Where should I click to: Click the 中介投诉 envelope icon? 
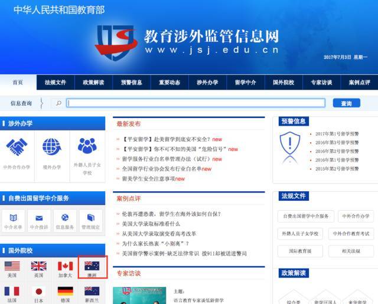(x=39, y=218)
